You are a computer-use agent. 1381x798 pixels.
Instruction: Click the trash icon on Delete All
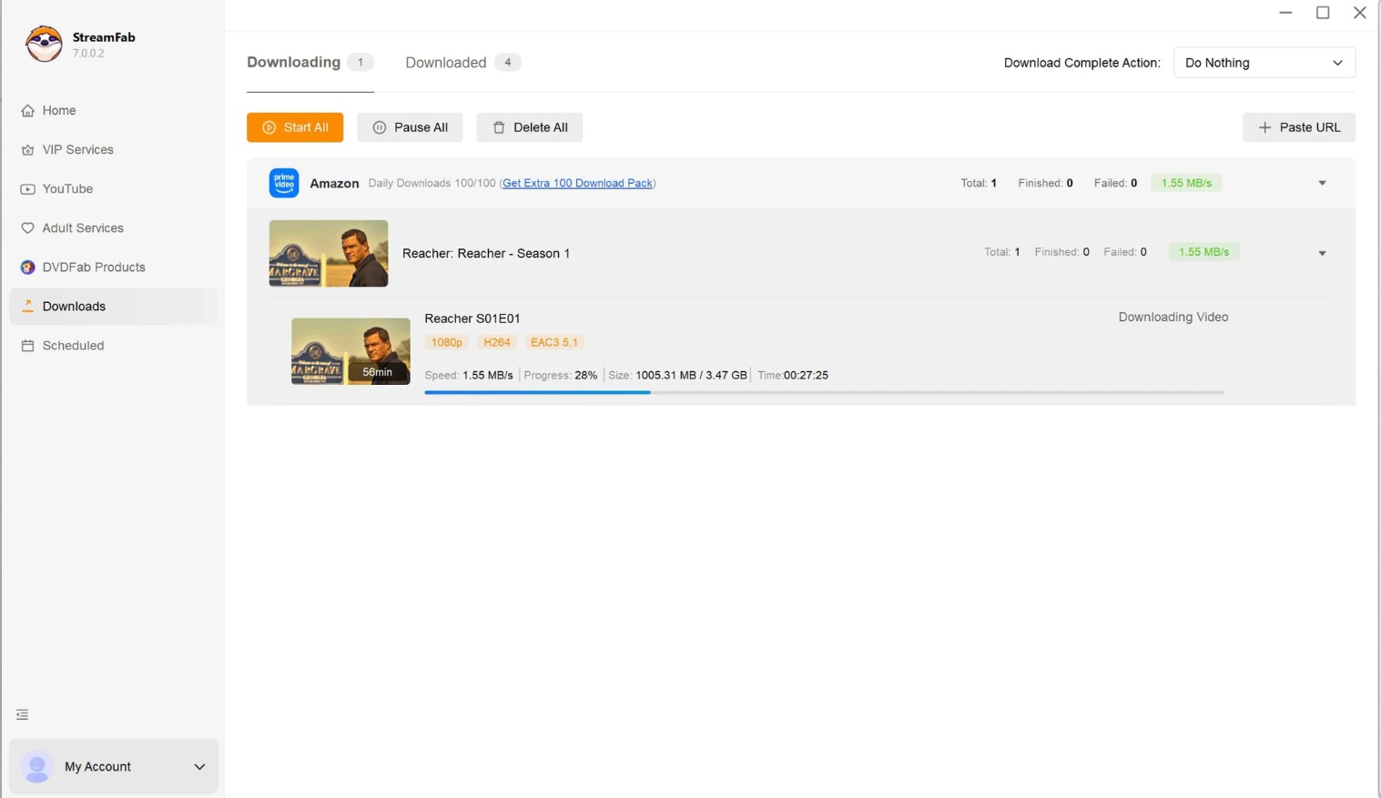point(499,127)
